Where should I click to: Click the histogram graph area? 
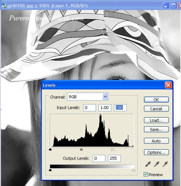pos(92,130)
